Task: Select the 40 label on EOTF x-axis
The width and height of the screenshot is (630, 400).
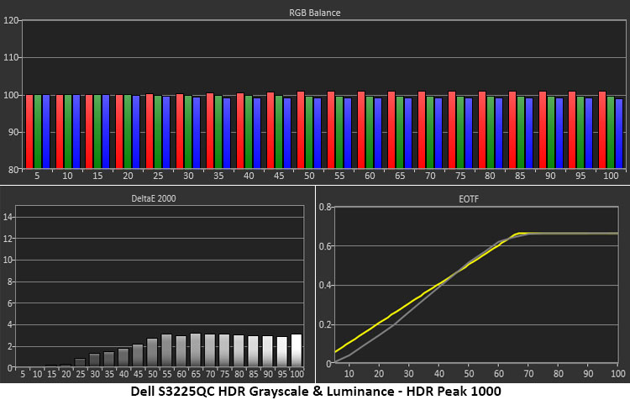Action: [x=439, y=374]
